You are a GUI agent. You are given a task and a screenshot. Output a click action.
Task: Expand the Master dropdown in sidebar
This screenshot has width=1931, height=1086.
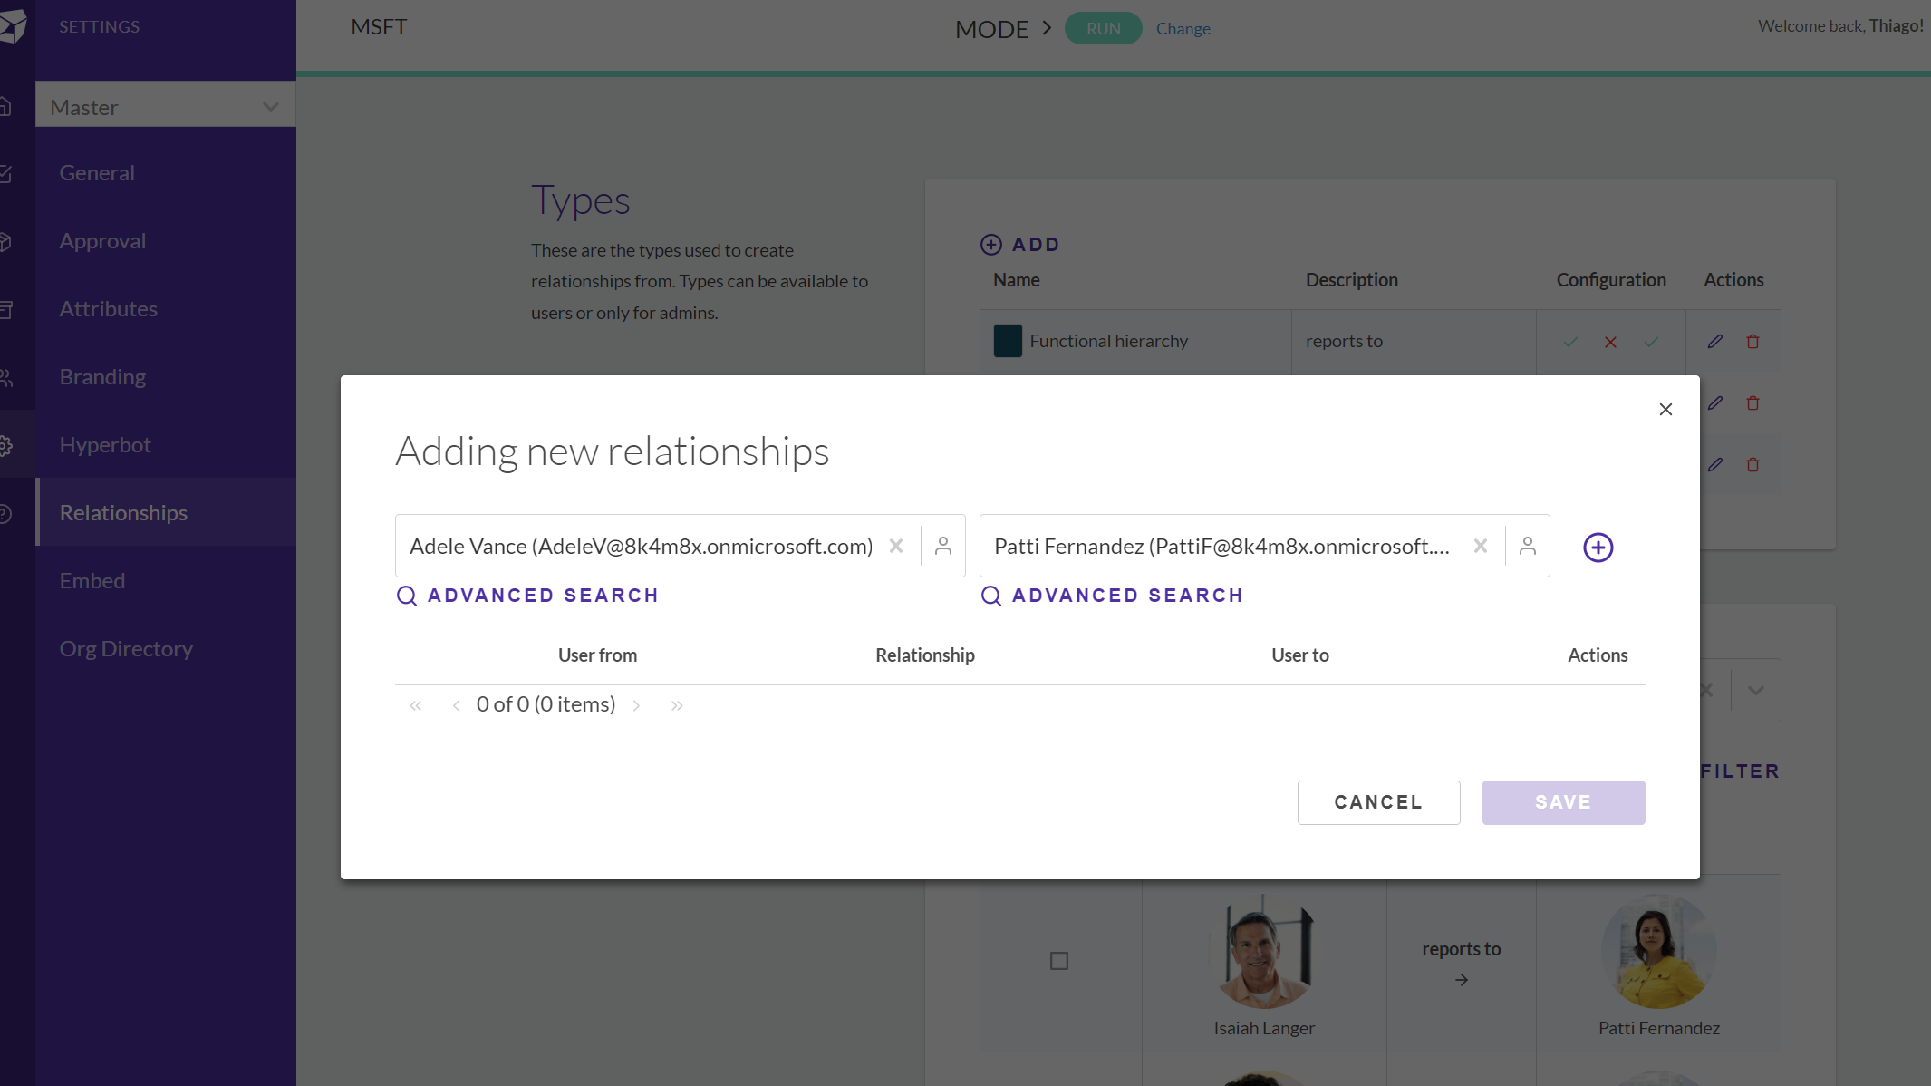(x=270, y=107)
